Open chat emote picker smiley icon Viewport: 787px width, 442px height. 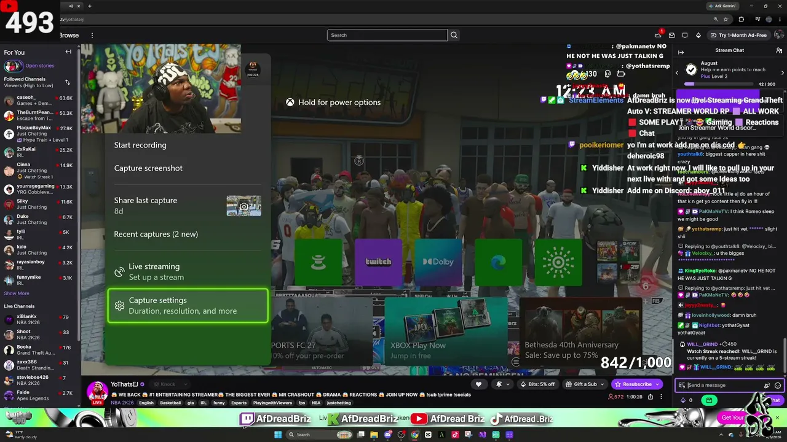click(778, 386)
